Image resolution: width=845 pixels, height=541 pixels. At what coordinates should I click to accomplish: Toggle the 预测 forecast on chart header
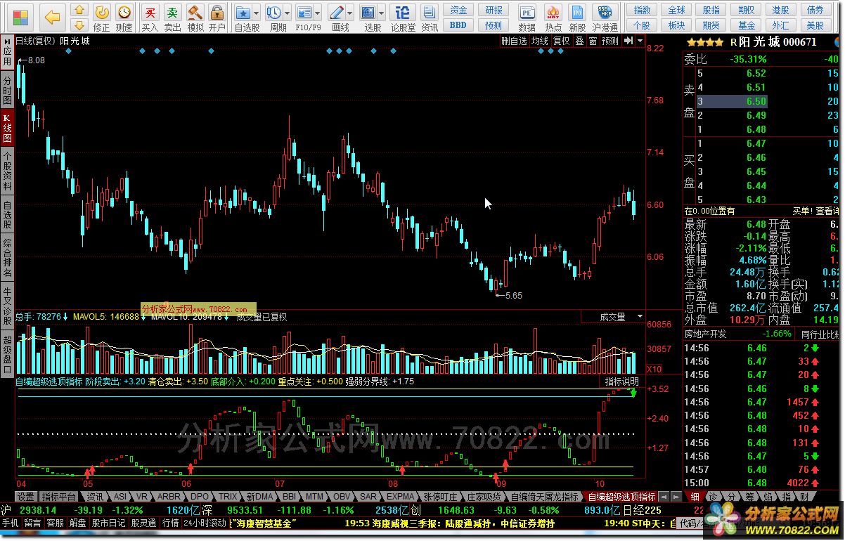click(x=609, y=41)
